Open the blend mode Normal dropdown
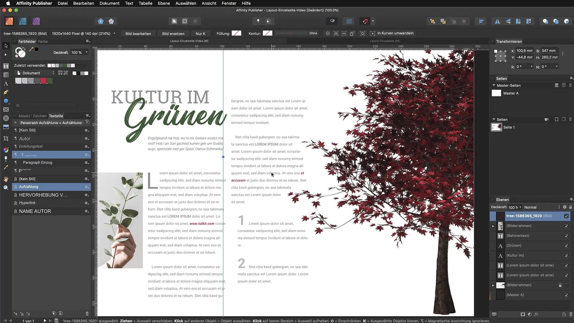This screenshot has height=323, width=574. pos(542,207)
